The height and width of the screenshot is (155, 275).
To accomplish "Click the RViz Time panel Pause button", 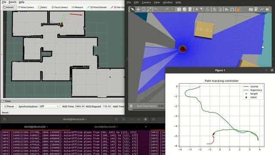I will point(9,106).
